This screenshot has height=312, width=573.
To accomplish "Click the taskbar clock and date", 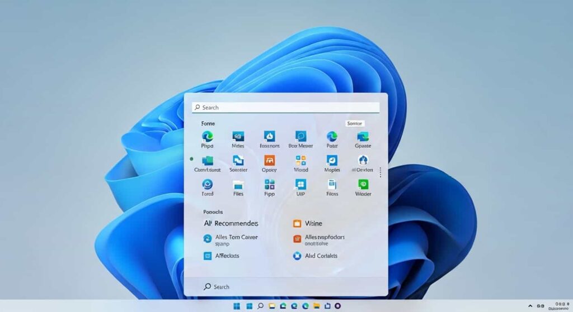I will pos(559,306).
